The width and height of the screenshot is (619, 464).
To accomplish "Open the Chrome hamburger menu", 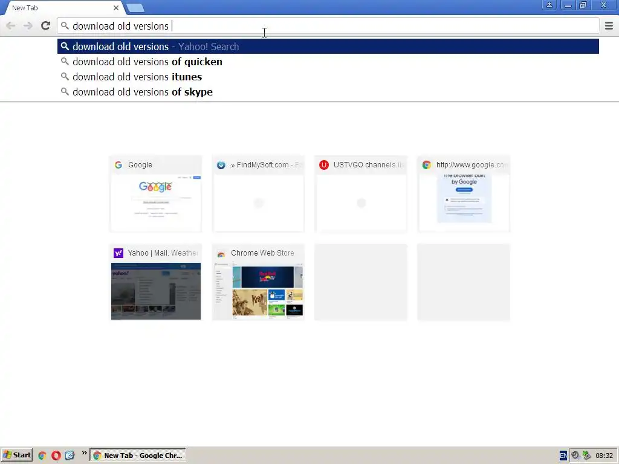I will click(x=609, y=26).
